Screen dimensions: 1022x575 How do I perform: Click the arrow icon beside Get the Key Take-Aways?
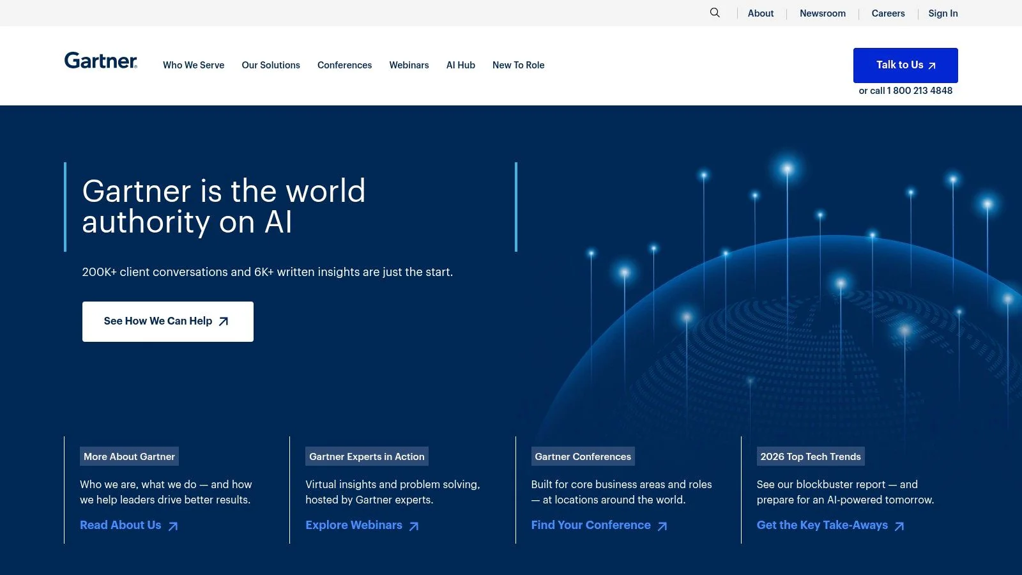pyautogui.click(x=899, y=526)
